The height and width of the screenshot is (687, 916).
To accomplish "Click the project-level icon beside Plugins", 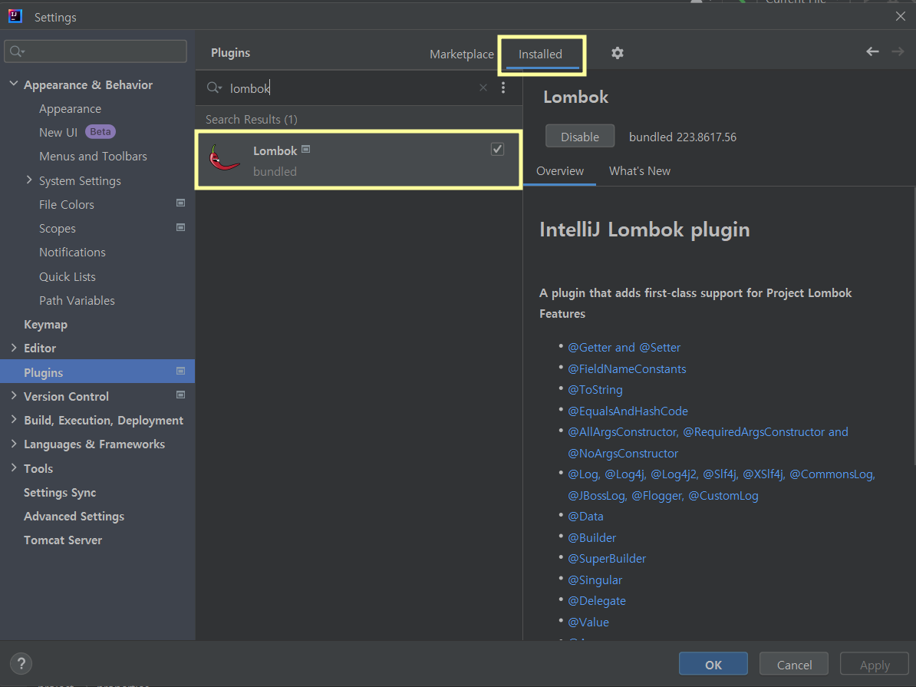I will (x=180, y=371).
